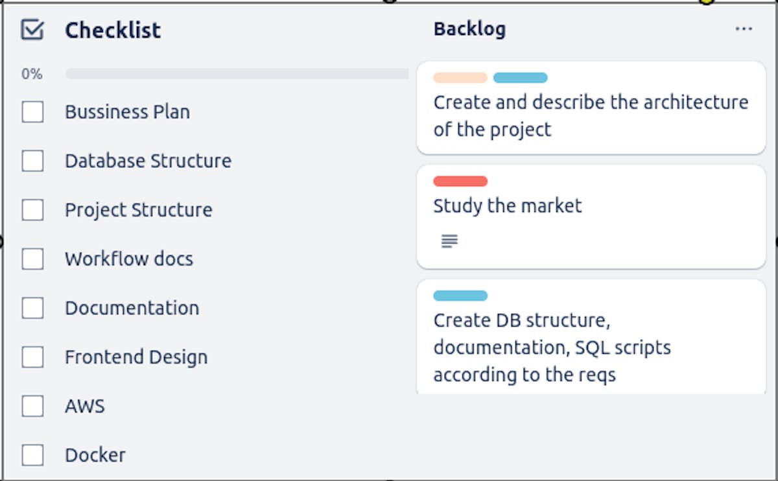The height and width of the screenshot is (481, 778).
Task: Check off the Workflow docs item
Action: pyautogui.click(x=32, y=259)
